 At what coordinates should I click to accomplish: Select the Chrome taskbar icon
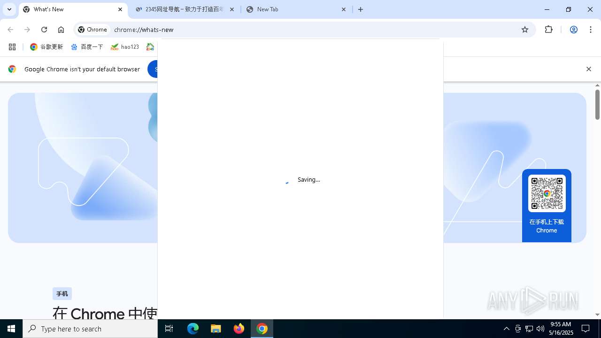coord(262,329)
